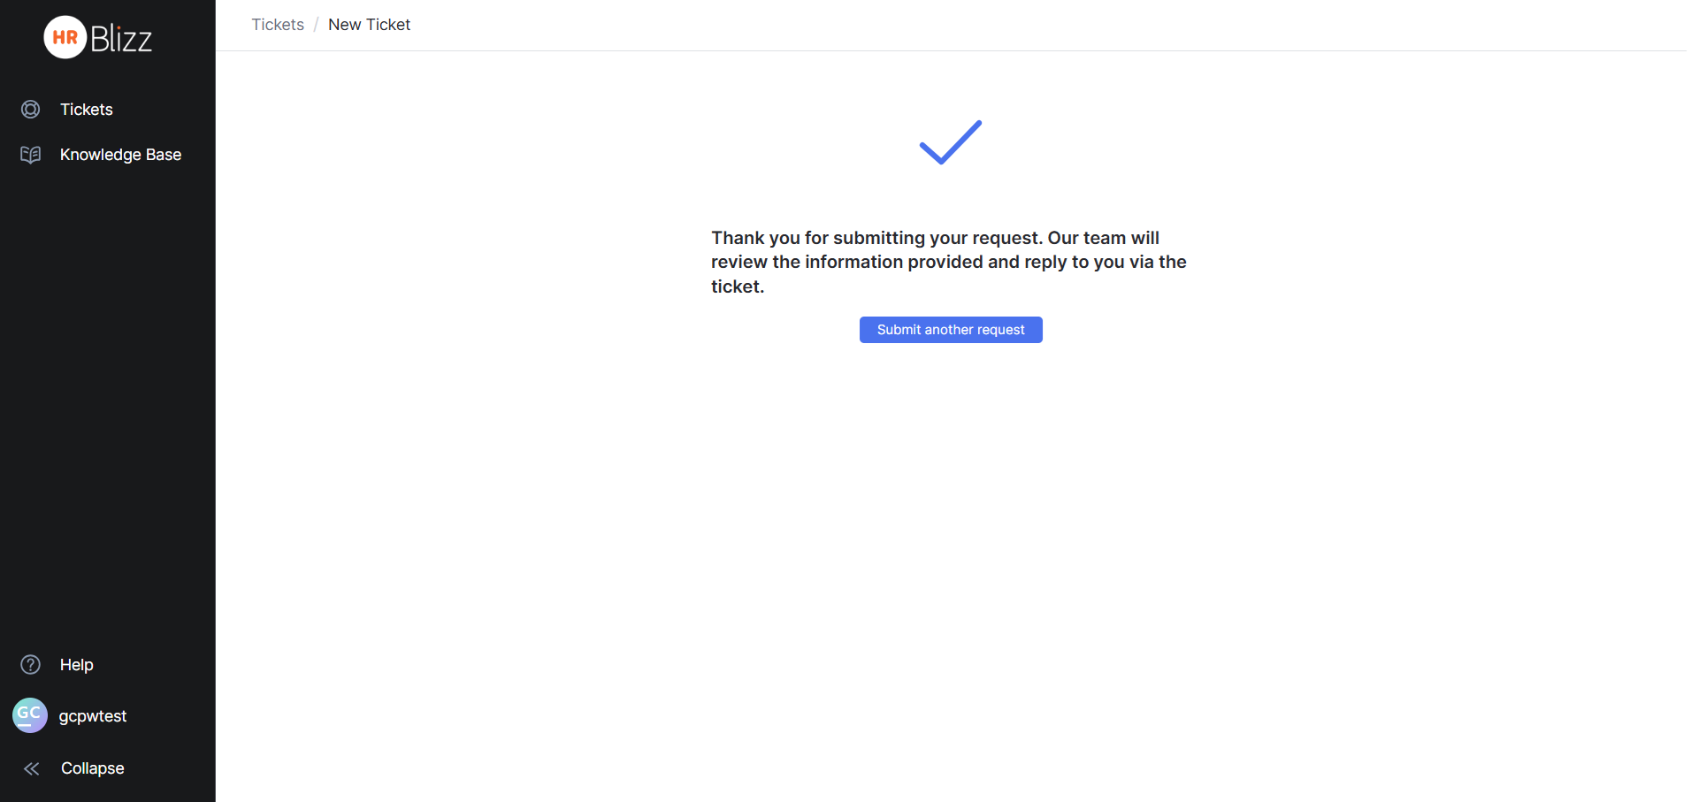The image size is (1691, 802).
Task: Click the GC gradient avatar circle
Action: (30, 715)
